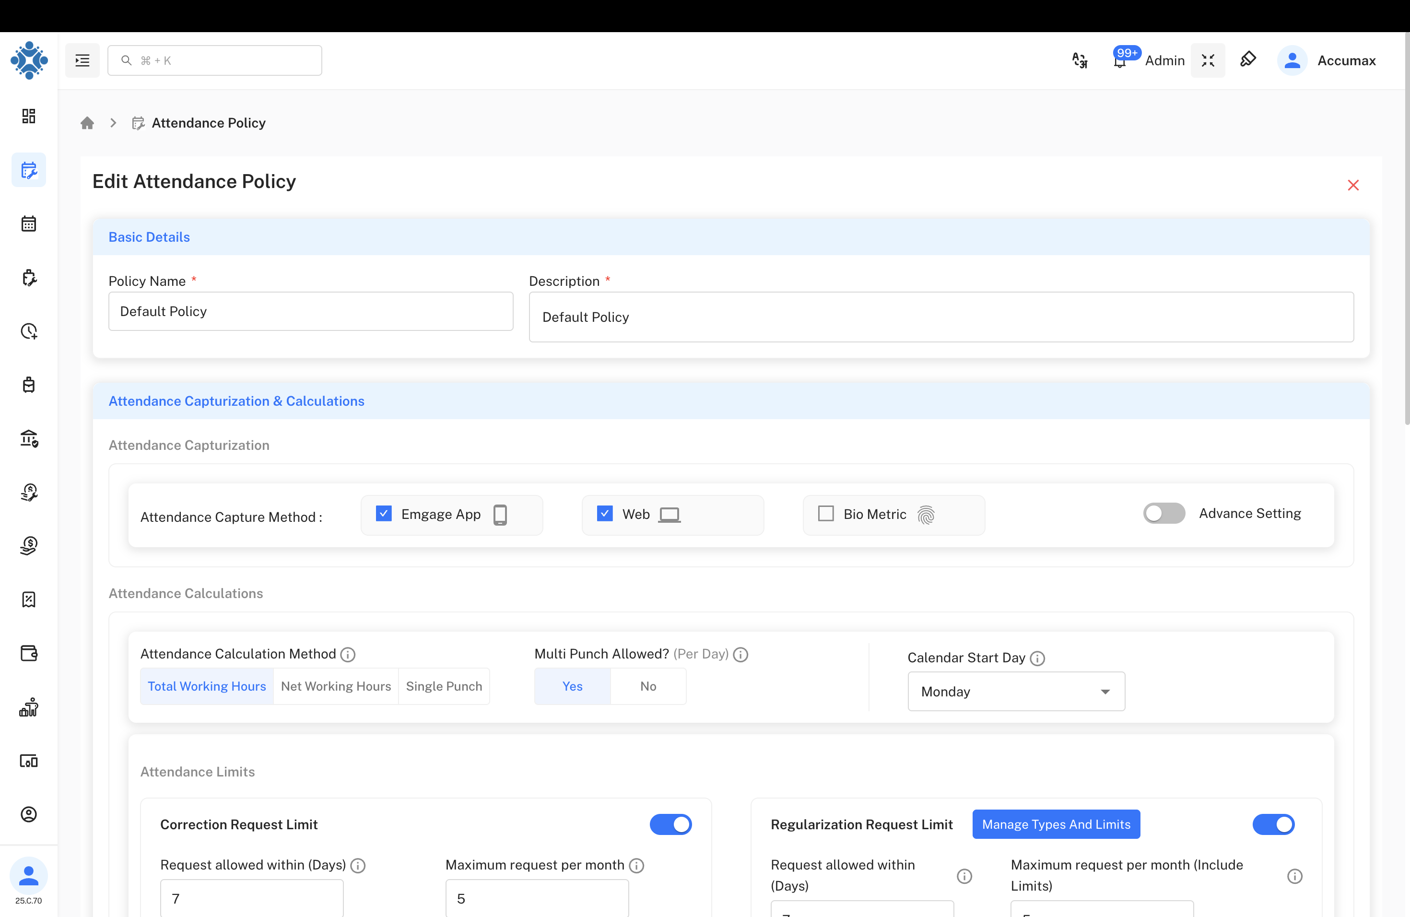Select Single Punch calculation method
1410x917 pixels.
point(444,686)
